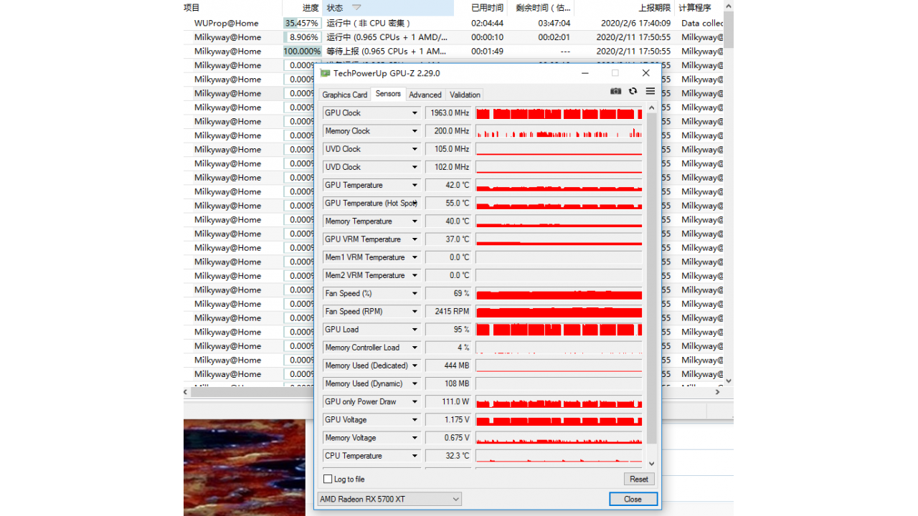Click the 42.0 °C GPU Temperature value
The width and height of the screenshot is (918, 516).
[x=448, y=185]
